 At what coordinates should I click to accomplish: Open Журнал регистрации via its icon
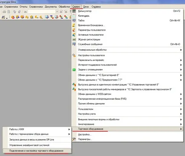(x=74, y=40)
